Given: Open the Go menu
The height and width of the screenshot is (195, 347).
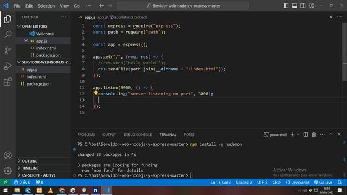Looking at the screenshot, I should click(76, 6).
